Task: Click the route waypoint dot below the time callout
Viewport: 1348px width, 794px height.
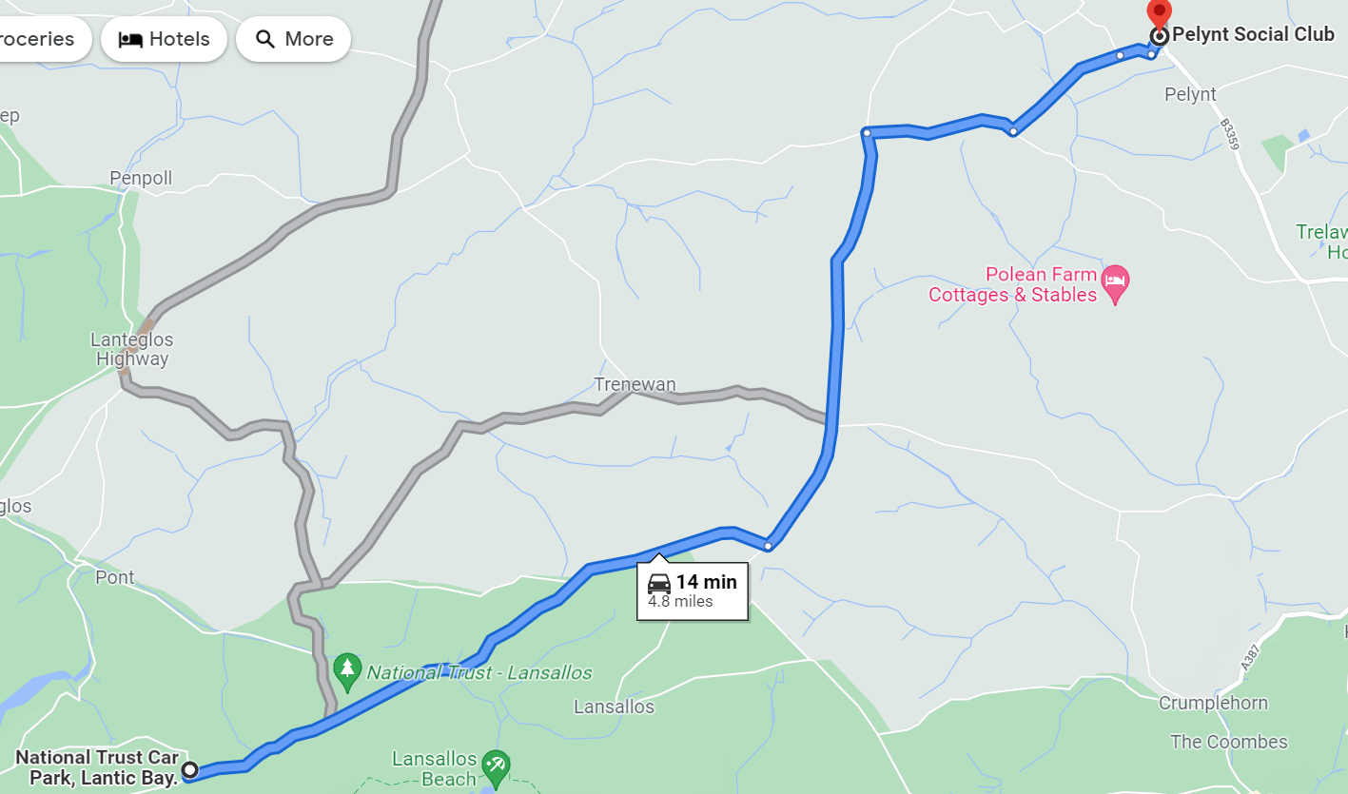Action: point(768,545)
